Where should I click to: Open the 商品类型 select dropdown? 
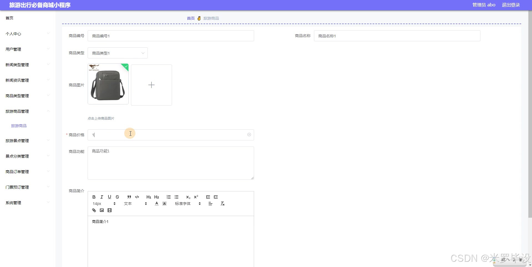[118, 53]
